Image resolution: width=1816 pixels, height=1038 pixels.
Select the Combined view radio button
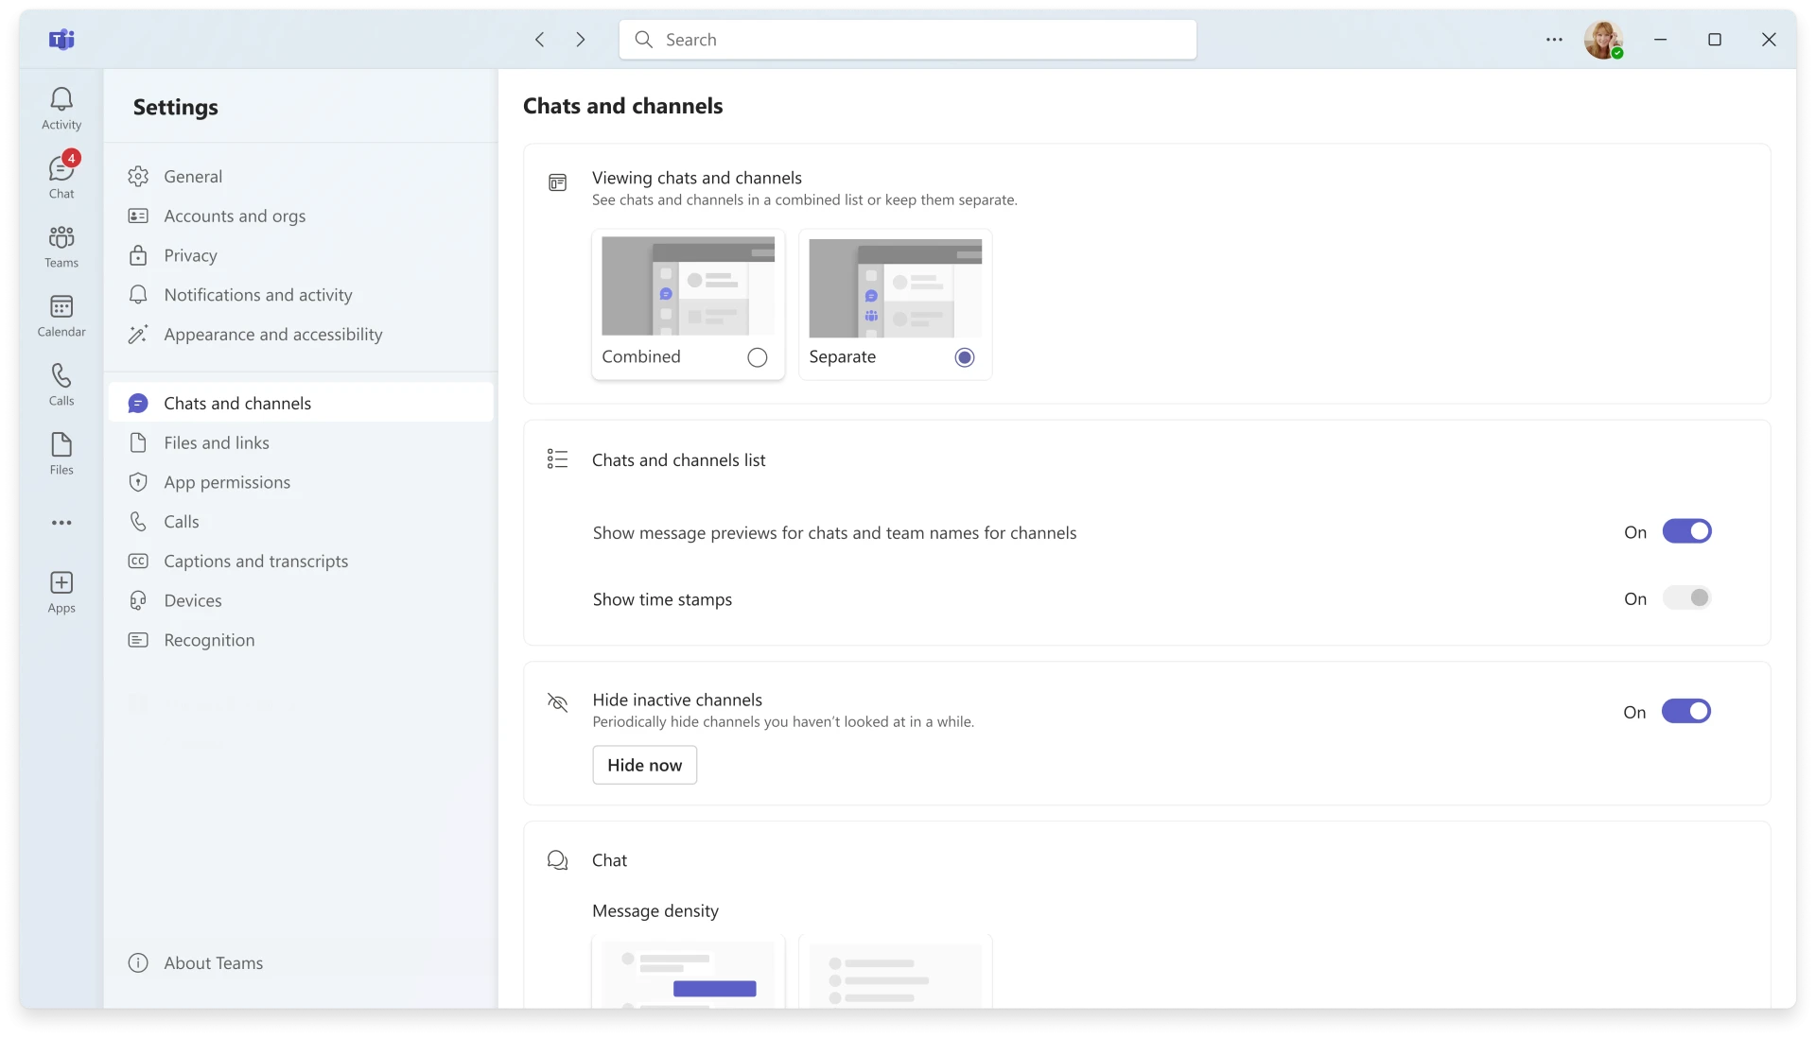pyautogui.click(x=757, y=357)
